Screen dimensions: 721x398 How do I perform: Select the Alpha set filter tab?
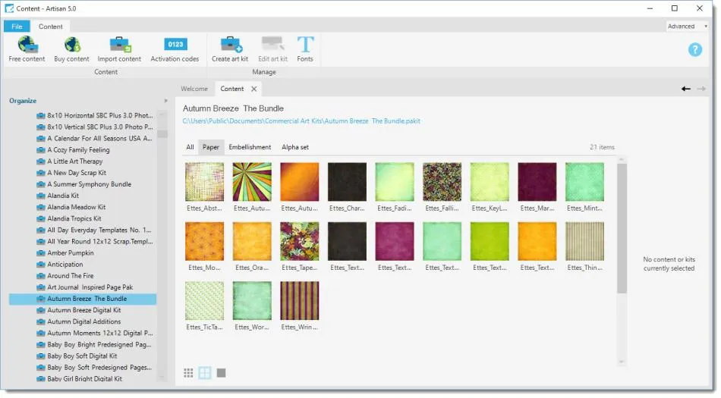[295, 147]
